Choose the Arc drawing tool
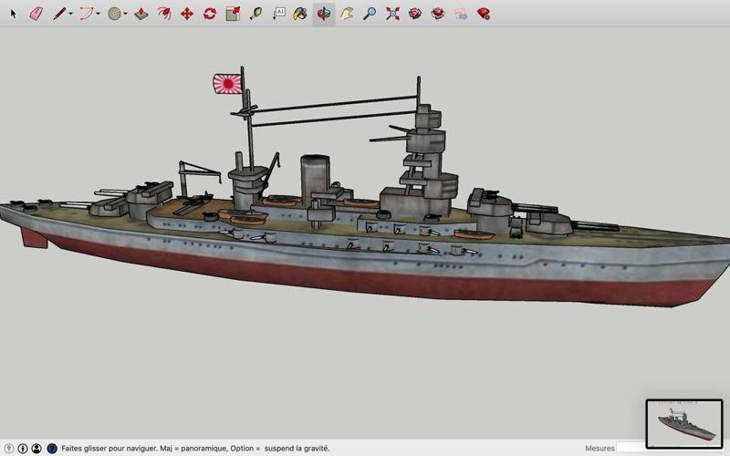 86,14
